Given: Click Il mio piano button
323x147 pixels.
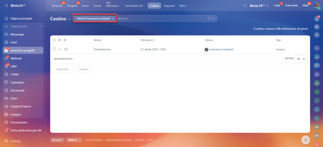Looking at the screenshot, I should pyautogui.click(x=291, y=6).
